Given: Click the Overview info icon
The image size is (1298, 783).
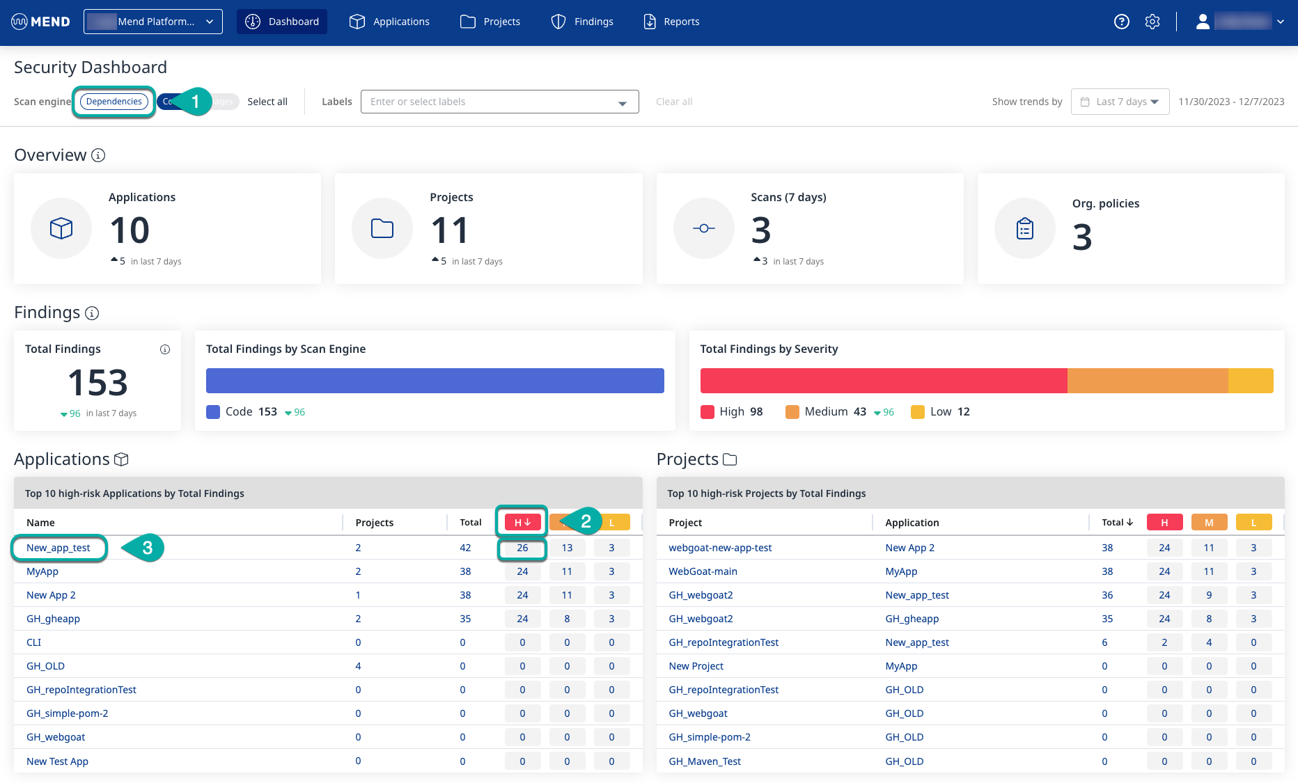Looking at the screenshot, I should tap(98, 155).
